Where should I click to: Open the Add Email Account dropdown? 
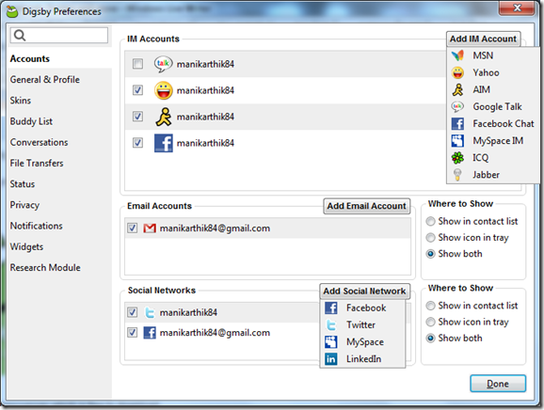click(367, 206)
